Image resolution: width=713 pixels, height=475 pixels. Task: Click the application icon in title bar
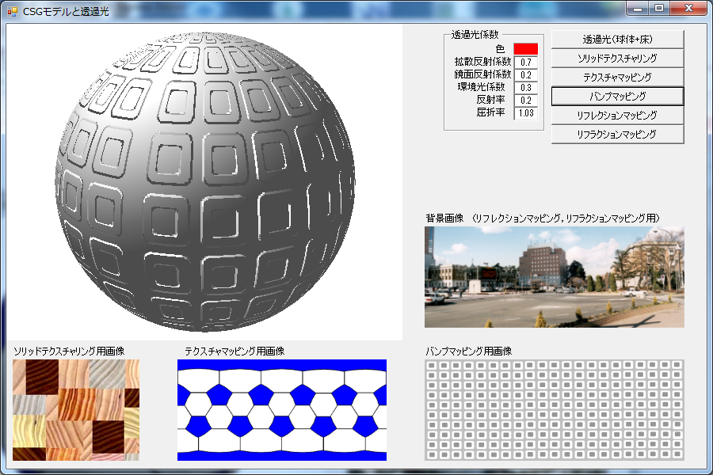coord(12,11)
